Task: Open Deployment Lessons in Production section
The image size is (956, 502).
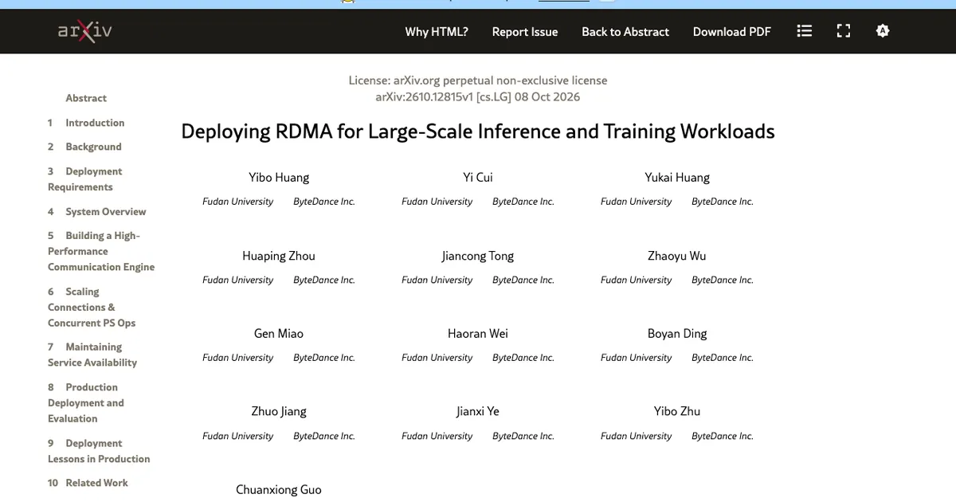Action: click(x=99, y=451)
